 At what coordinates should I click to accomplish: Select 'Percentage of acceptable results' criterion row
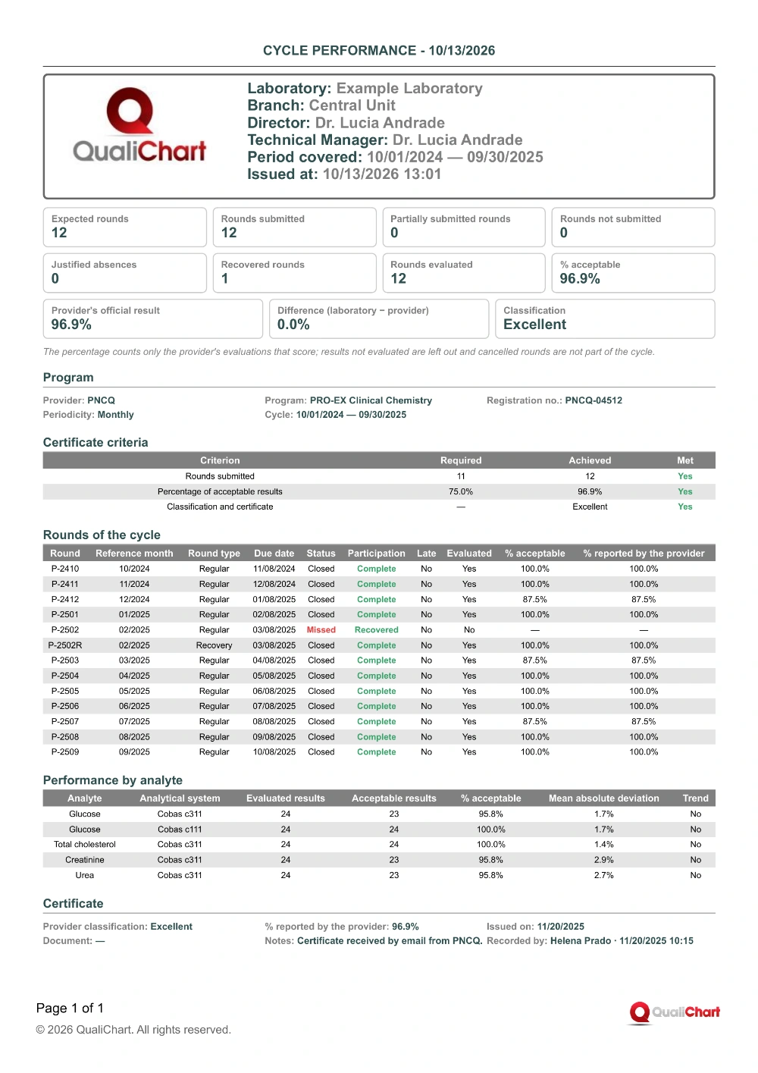(379, 491)
